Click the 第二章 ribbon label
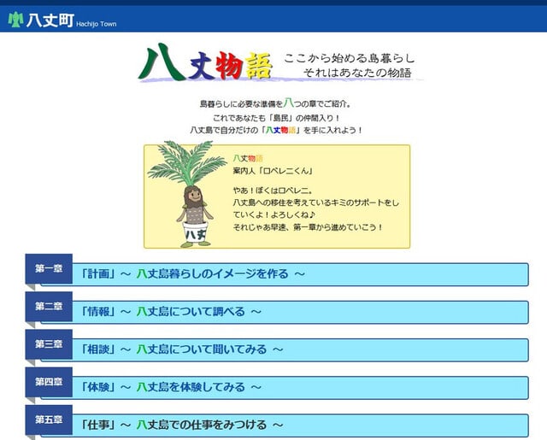547x440 pixels. (x=49, y=306)
